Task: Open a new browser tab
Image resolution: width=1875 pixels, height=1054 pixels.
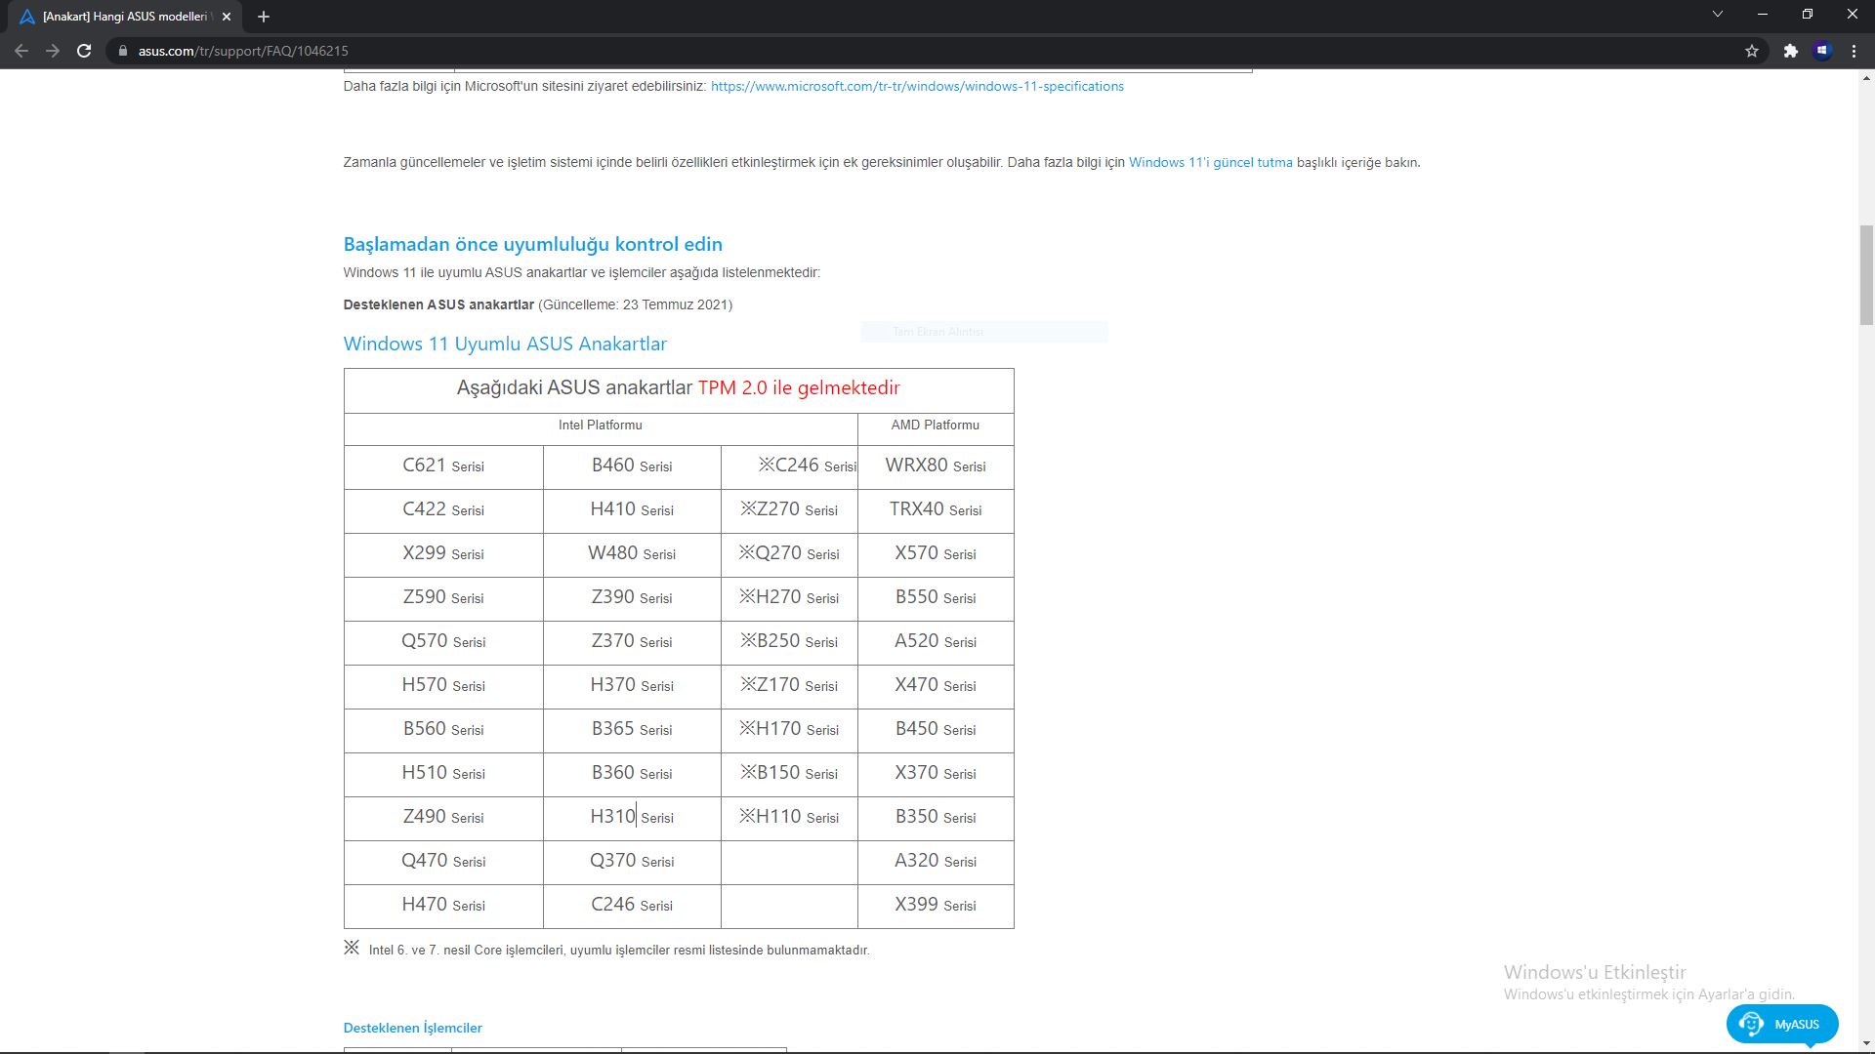Action: point(264,17)
